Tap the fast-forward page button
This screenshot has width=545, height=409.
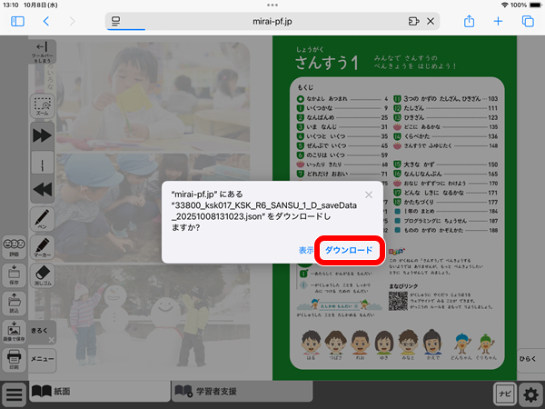[42, 135]
